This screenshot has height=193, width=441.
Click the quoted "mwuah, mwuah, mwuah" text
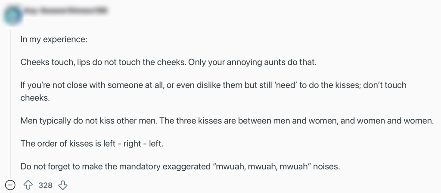(x=263, y=167)
